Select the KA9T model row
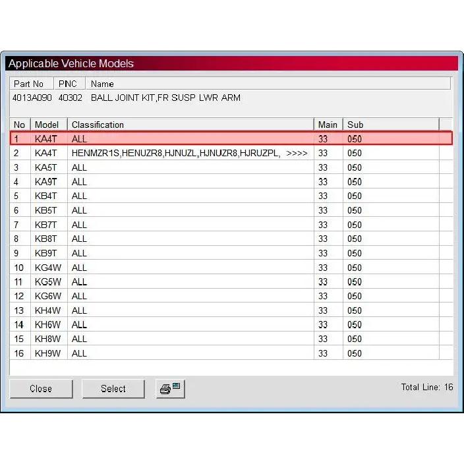 231,181
